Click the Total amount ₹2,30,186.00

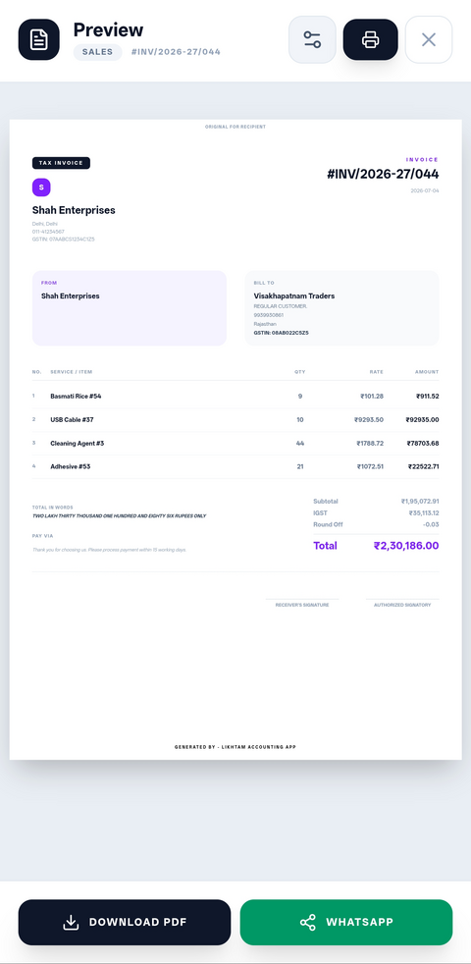[406, 546]
